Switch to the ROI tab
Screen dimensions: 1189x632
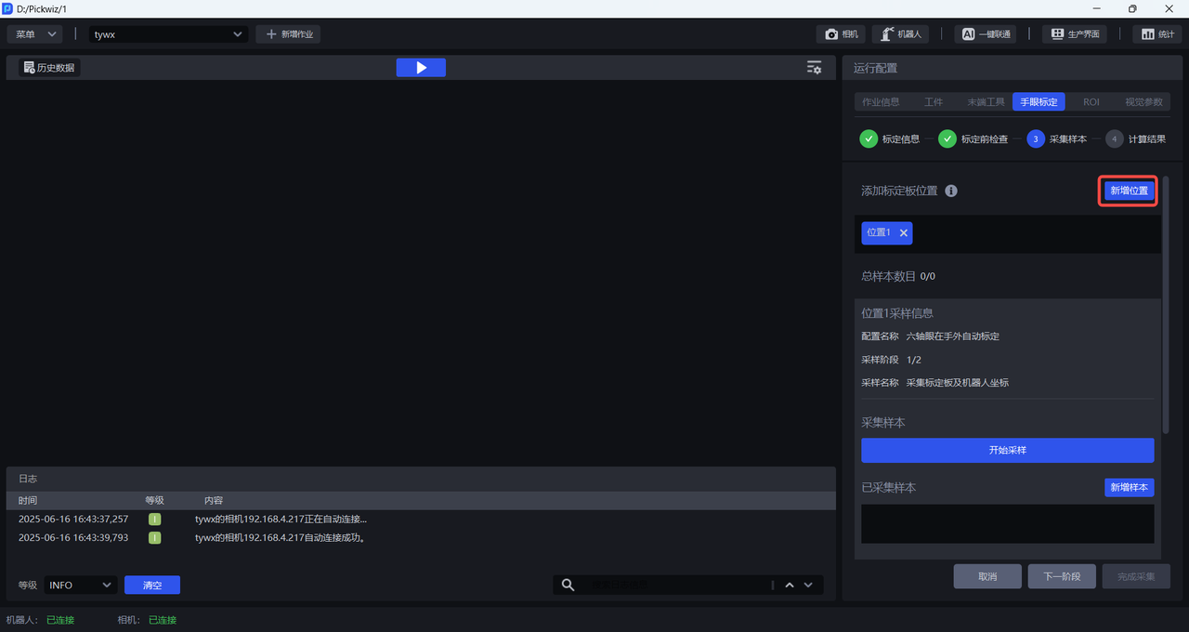1091,102
